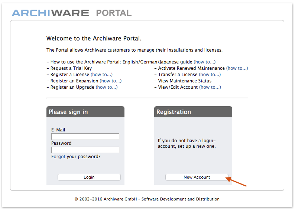This screenshot has height=212, width=295.
Task: Click the Login button
Action: (89, 177)
